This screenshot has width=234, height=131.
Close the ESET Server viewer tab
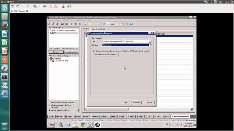[27, 11]
